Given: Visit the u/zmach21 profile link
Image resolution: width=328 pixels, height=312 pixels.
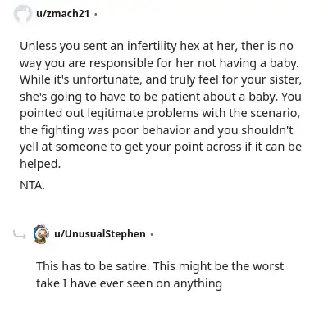Looking at the screenshot, I should coord(62,14).
